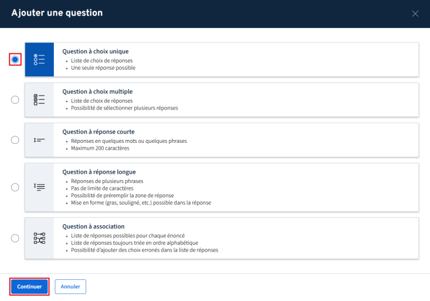Click the association matching question icon
The image size is (430, 301).
[39, 238]
